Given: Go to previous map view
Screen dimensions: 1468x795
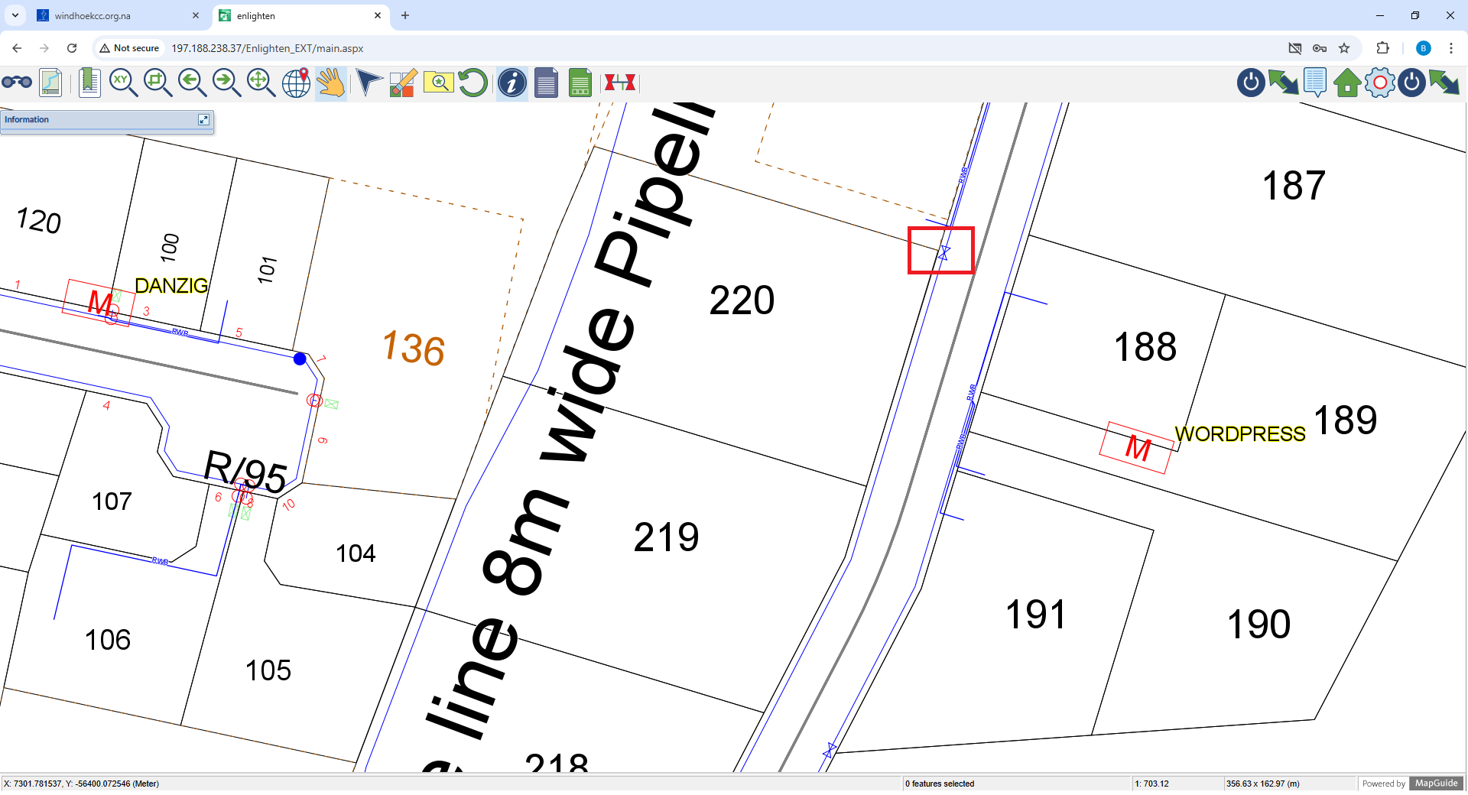Looking at the screenshot, I should tap(192, 83).
